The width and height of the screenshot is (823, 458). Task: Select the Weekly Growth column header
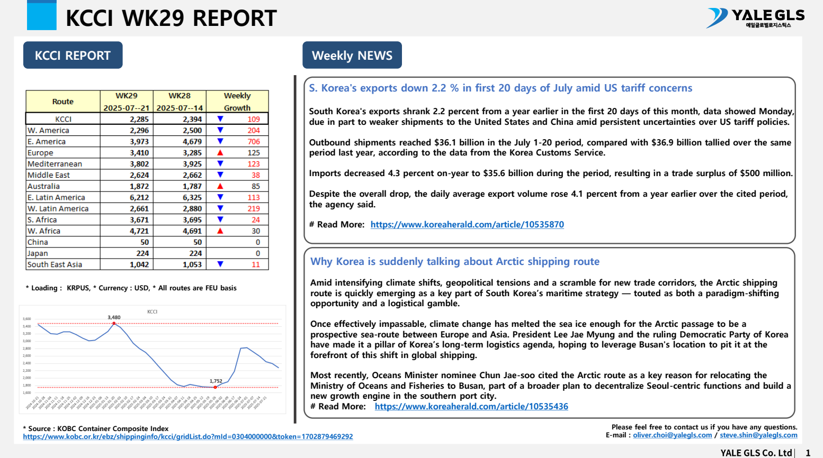(237, 102)
